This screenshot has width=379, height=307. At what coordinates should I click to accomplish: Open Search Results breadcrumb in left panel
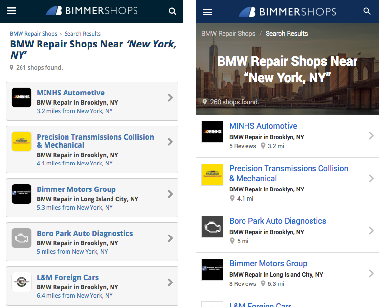pos(83,34)
